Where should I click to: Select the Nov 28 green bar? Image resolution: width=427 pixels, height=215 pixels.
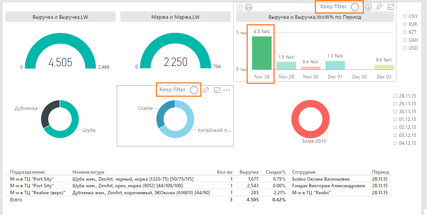[262, 53]
